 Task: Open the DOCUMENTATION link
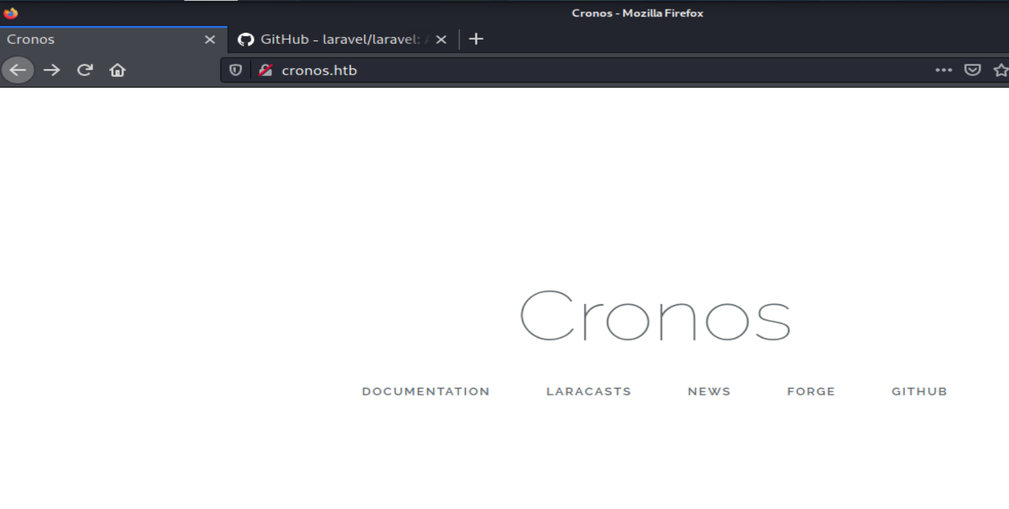point(426,392)
